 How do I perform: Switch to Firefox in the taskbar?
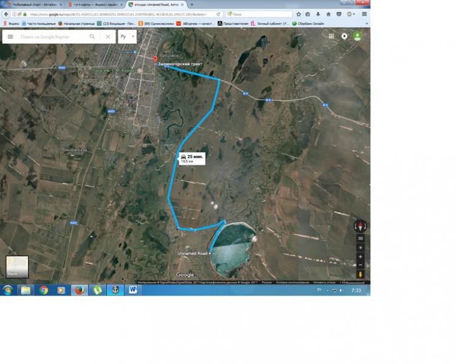pos(80,290)
